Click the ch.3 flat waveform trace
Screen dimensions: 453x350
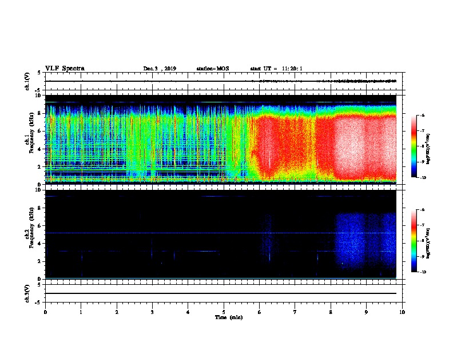[221, 293]
